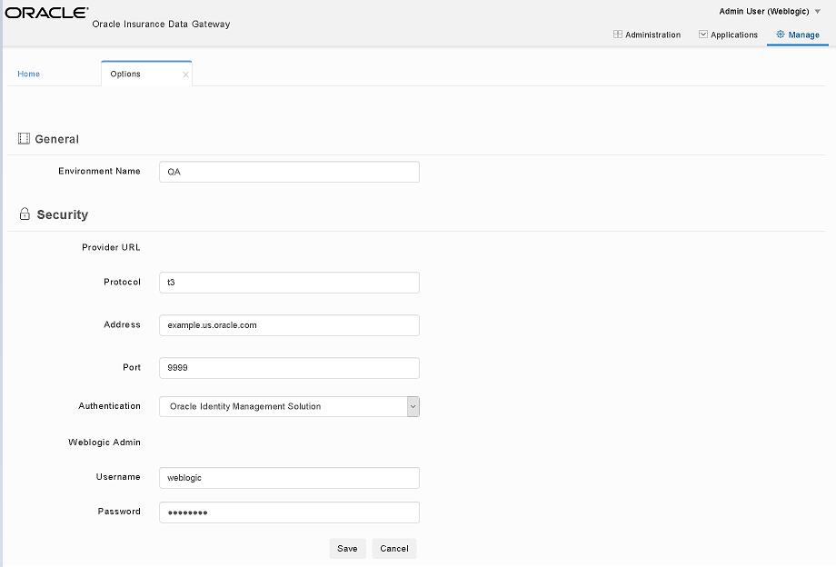The width and height of the screenshot is (836, 567).
Task: Focus the Port field showing 9999
Action: point(289,367)
